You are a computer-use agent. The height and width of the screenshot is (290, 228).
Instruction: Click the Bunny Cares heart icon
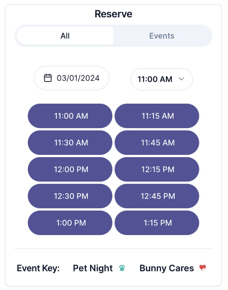coord(203,268)
